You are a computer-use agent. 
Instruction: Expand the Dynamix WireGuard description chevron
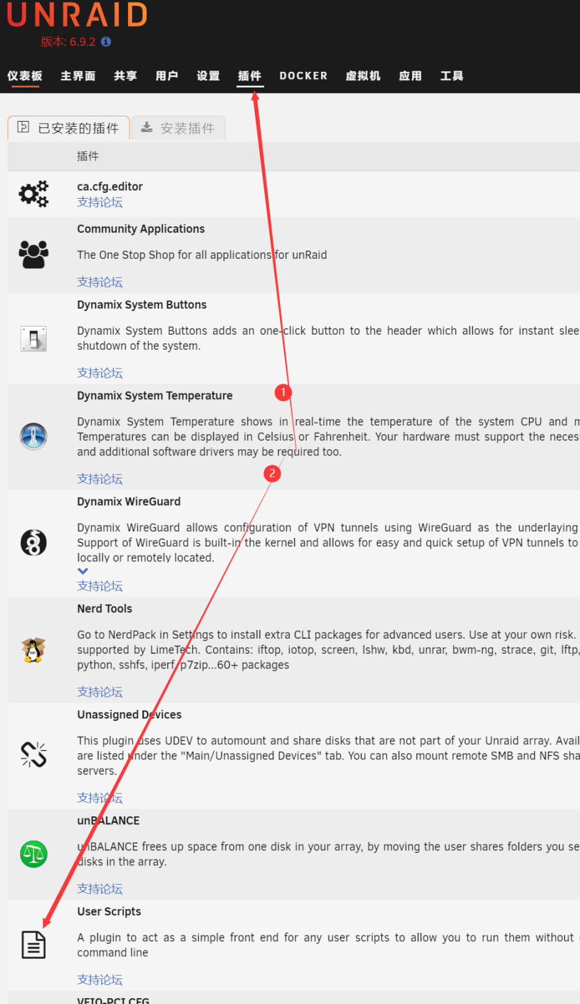point(83,571)
